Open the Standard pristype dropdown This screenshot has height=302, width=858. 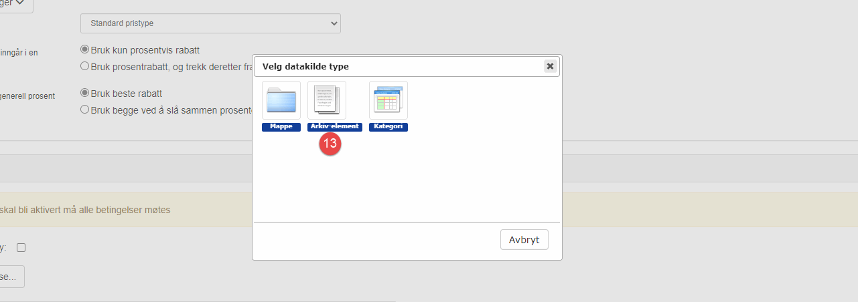click(210, 24)
